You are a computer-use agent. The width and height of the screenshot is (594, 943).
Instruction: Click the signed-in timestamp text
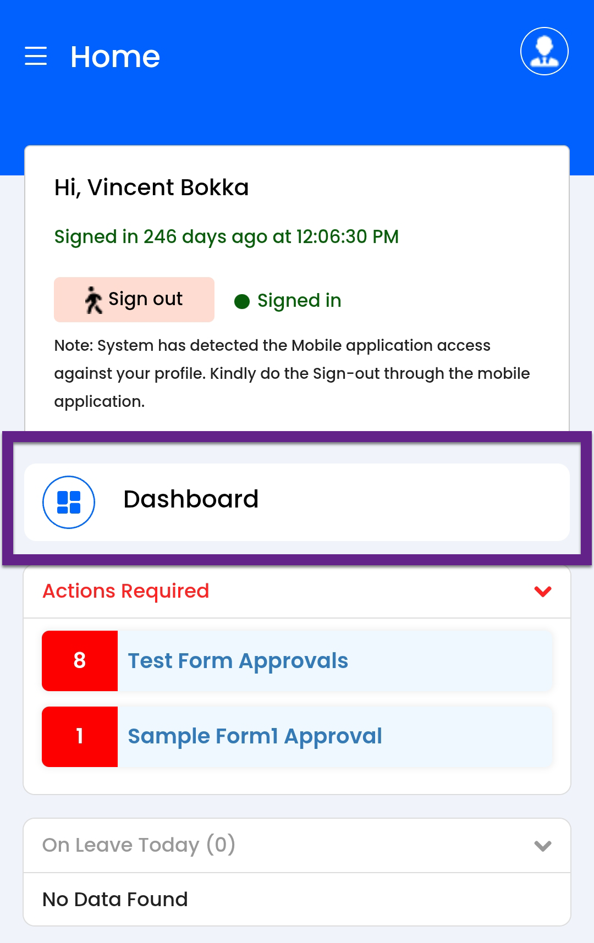[x=226, y=237]
